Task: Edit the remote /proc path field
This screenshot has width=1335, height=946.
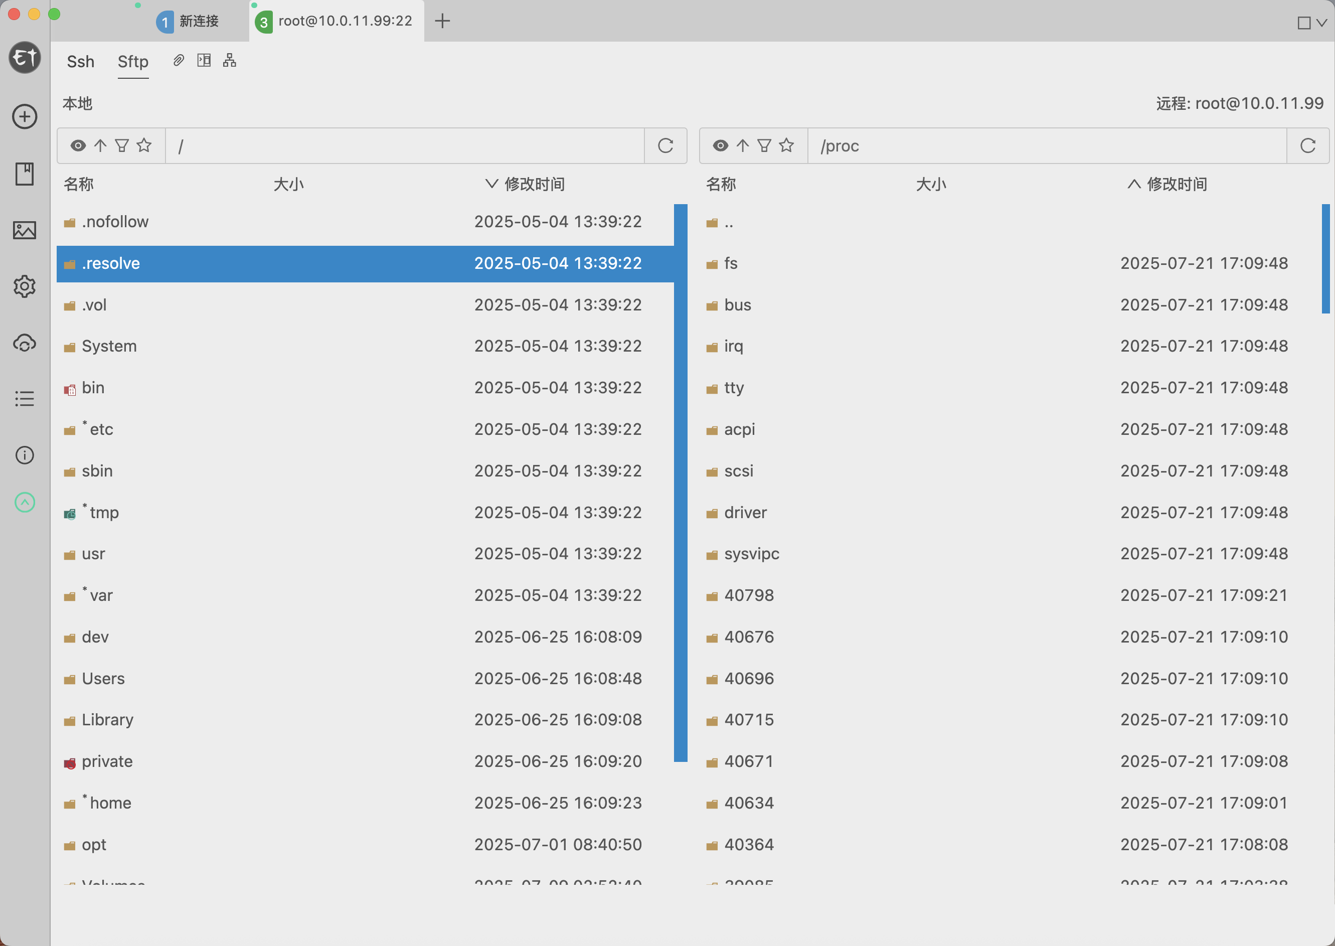Action: [x=1047, y=145]
